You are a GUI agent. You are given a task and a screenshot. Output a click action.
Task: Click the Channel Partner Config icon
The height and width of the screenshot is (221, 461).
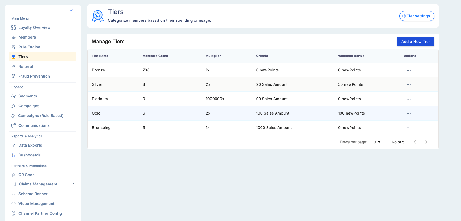click(14, 213)
